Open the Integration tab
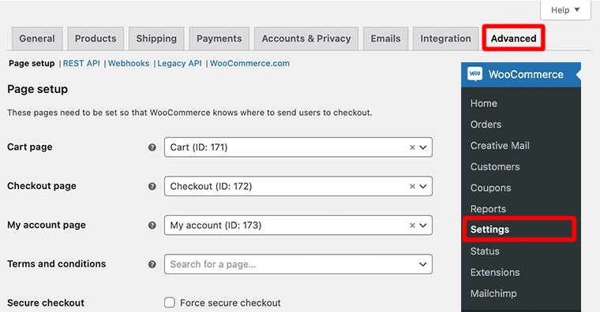 coord(446,39)
